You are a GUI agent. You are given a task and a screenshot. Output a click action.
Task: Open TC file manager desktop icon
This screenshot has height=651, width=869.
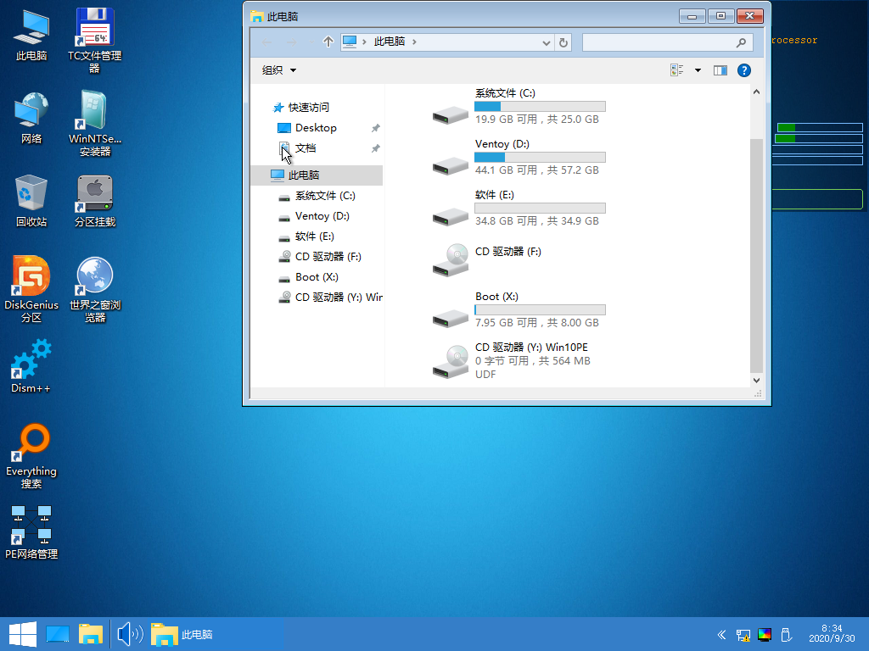94,28
